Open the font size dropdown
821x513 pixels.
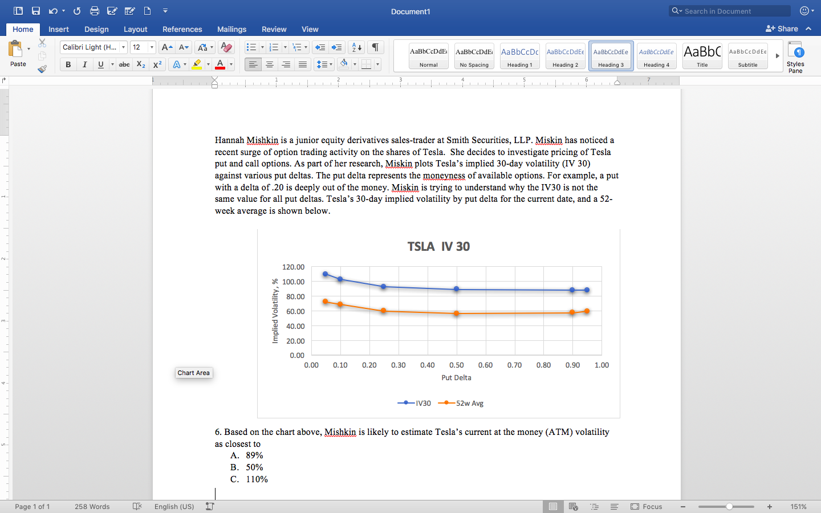tap(152, 47)
